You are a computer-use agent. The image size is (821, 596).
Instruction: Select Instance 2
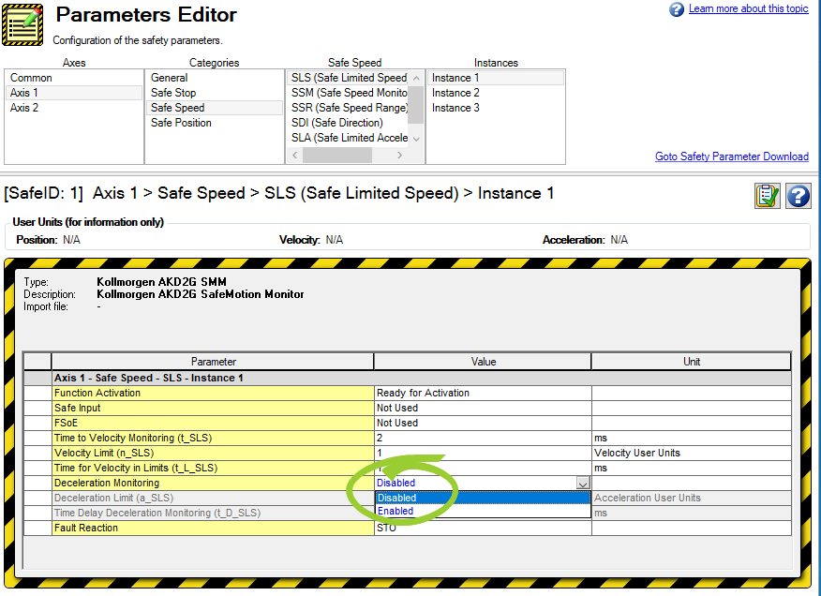click(496, 93)
